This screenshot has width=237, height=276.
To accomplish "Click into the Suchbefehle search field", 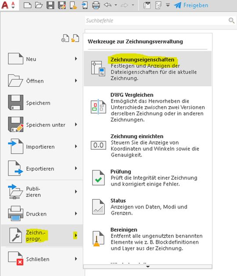I will coord(156,21).
